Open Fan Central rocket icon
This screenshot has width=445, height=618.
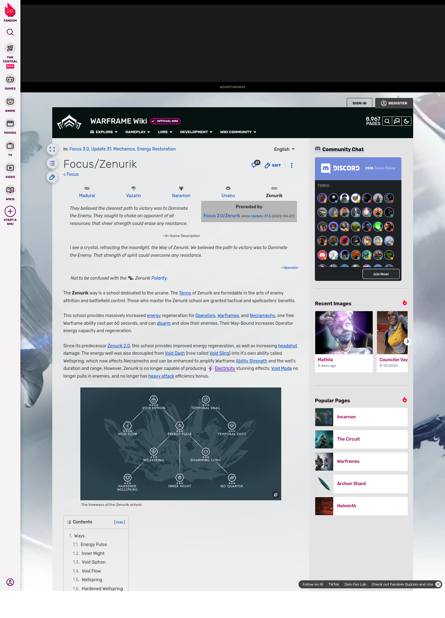point(10,49)
